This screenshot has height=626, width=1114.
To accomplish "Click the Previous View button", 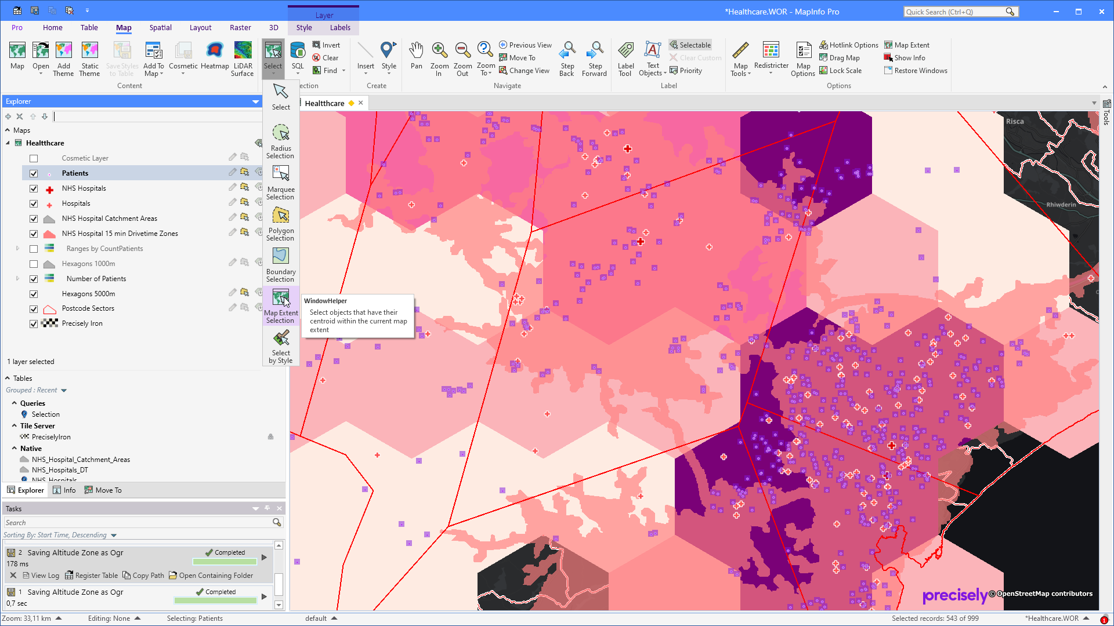I will [x=525, y=45].
